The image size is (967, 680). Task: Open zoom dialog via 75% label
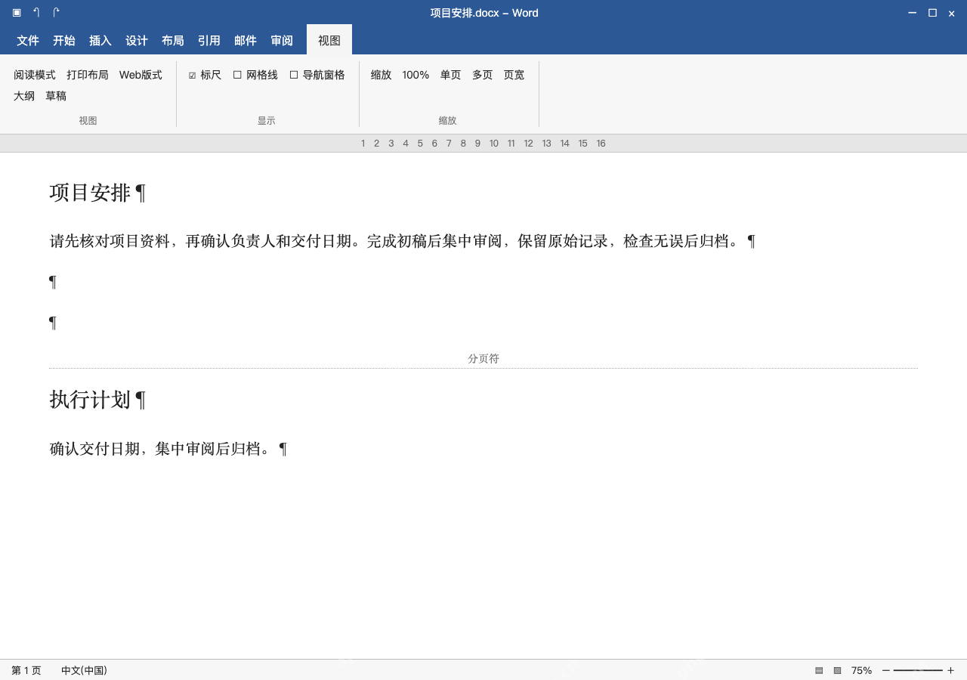(x=861, y=670)
